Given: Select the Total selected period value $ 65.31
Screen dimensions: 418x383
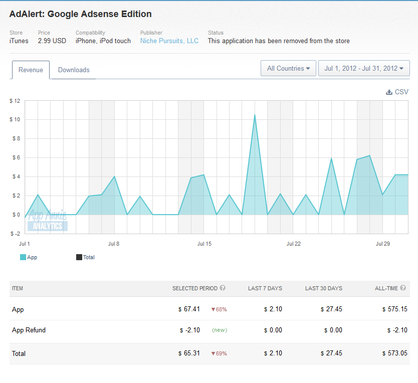Looking at the screenshot, I should 189,353.
